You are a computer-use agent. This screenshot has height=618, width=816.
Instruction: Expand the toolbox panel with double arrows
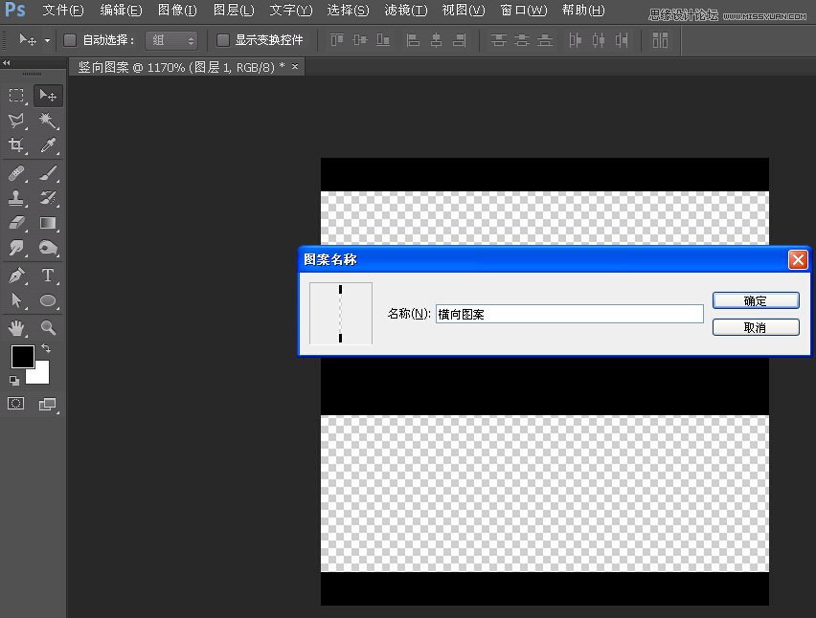6,62
